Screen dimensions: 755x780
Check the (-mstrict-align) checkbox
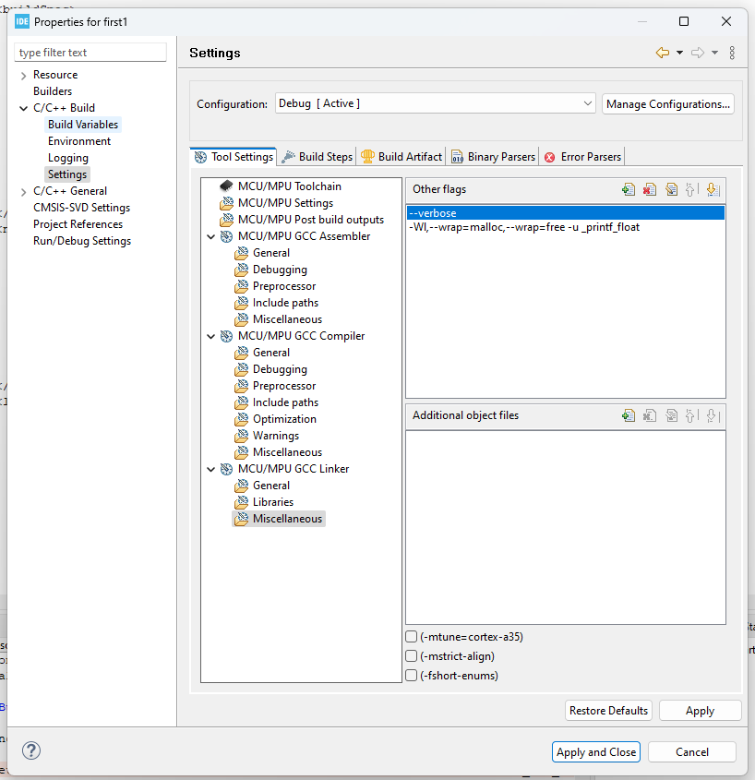pos(411,655)
